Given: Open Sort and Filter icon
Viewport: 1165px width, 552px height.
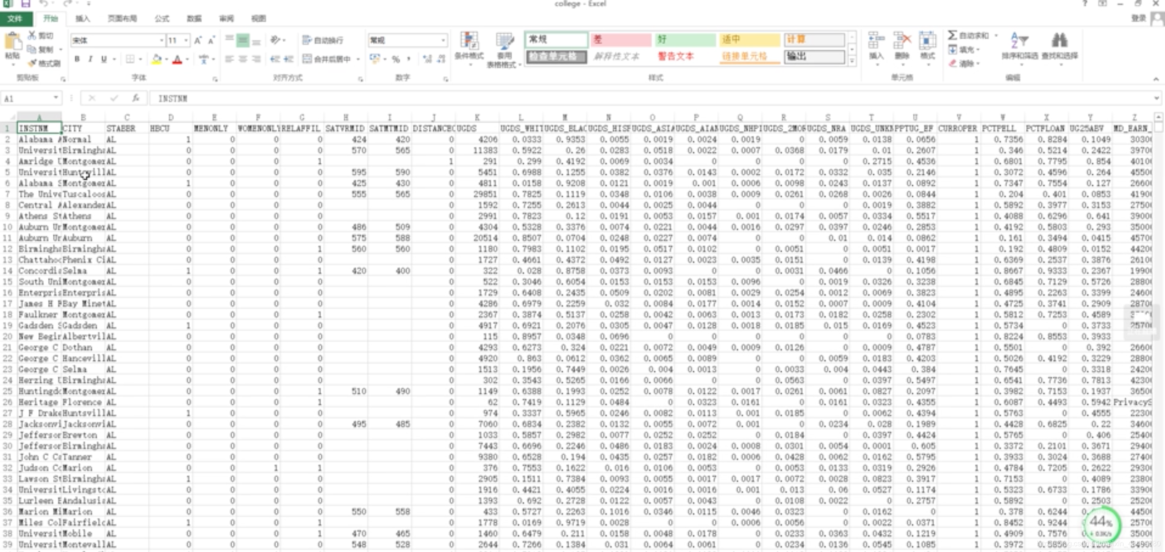Looking at the screenshot, I should 1019,40.
